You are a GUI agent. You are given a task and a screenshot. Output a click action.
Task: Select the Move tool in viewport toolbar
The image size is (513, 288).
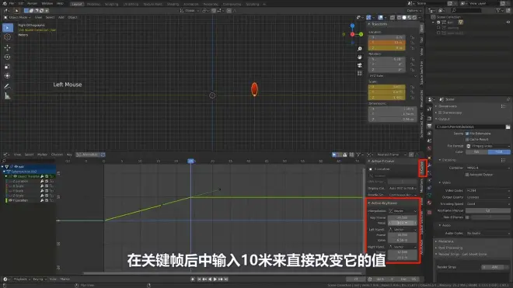[x=7, y=47]
